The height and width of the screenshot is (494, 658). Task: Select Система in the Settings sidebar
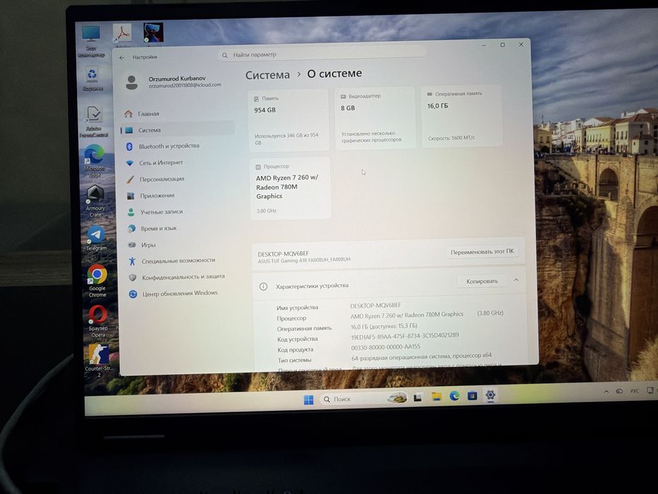pos(177,131)
